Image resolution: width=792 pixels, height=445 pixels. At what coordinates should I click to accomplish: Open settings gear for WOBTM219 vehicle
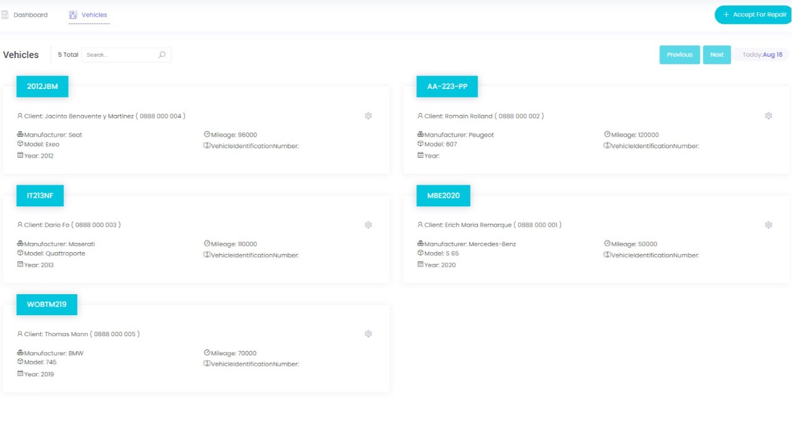pos(368,334)
